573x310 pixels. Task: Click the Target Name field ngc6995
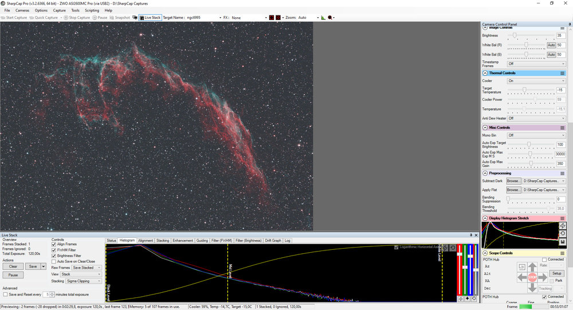click(204, 18)
